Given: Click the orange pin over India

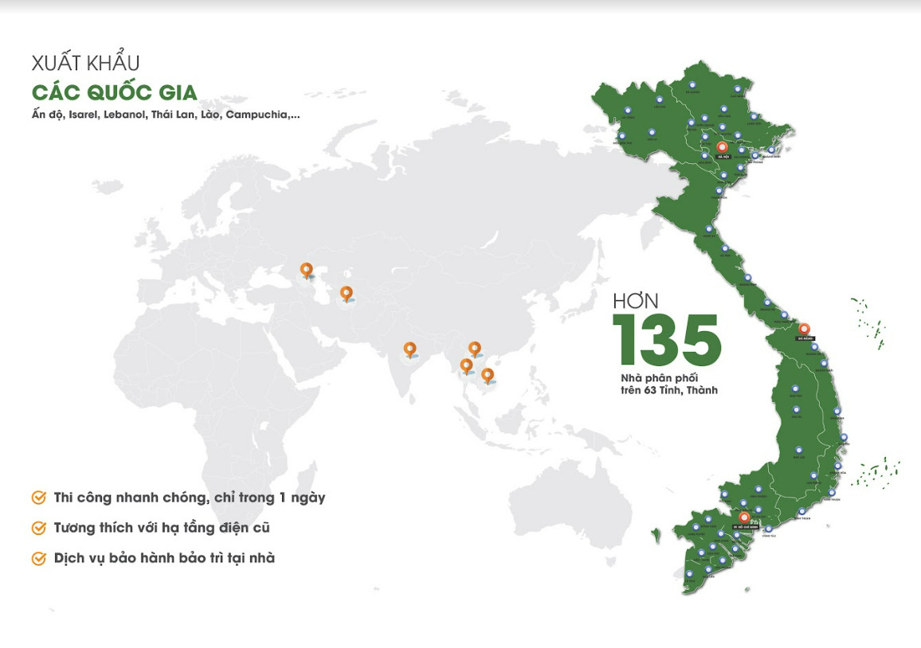Looking at the screenshot, I should (x=410, y=349).
